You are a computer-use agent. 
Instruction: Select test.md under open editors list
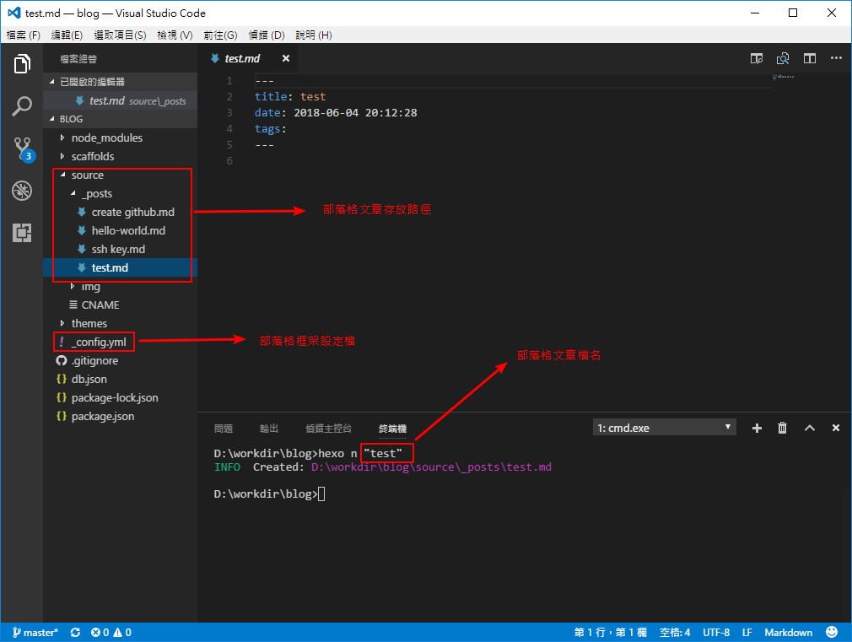[x=120, y=100]
